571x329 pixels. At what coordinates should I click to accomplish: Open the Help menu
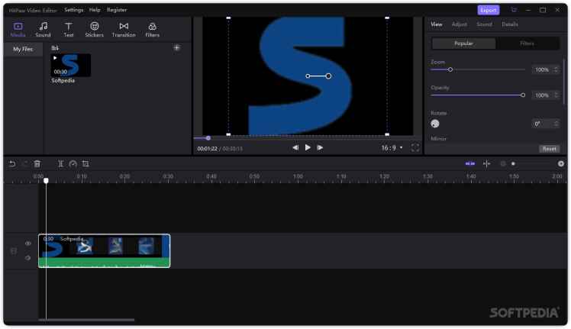95,10
